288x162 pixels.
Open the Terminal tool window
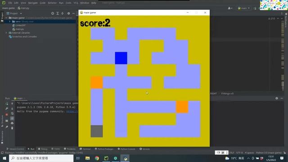click(x=85, y=149)
